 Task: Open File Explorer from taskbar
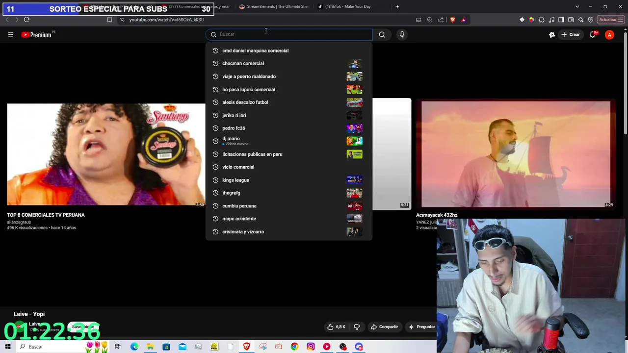150,347
